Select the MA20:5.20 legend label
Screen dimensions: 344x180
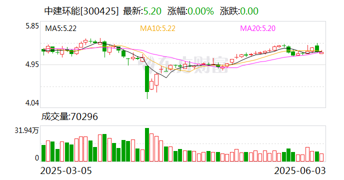(x=258, y=28)
